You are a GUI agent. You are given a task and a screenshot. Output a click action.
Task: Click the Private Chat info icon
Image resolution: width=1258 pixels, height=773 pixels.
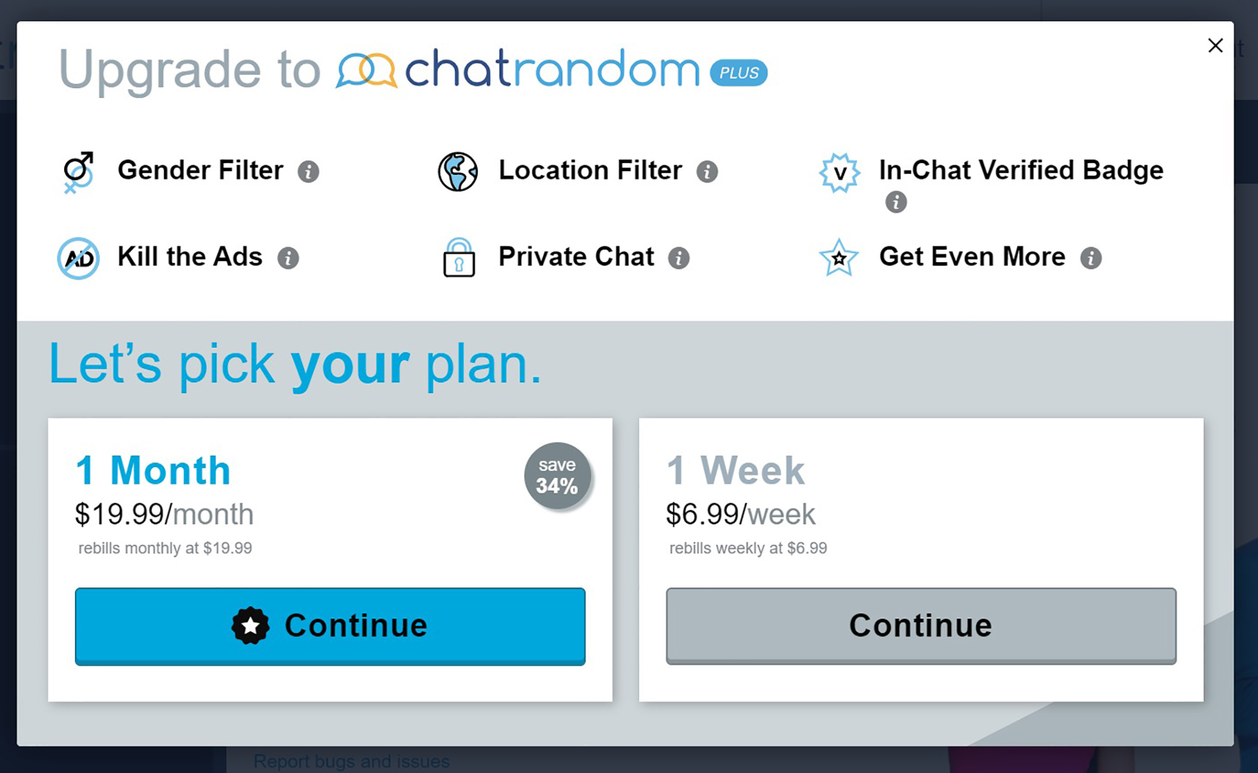[x=679, y=259]
